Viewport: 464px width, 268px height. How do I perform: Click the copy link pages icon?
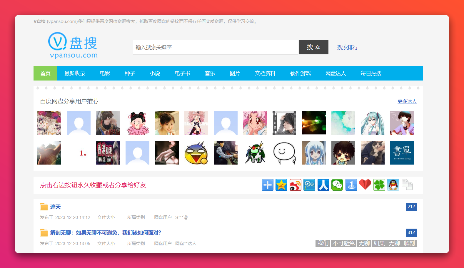click(407, 185)
